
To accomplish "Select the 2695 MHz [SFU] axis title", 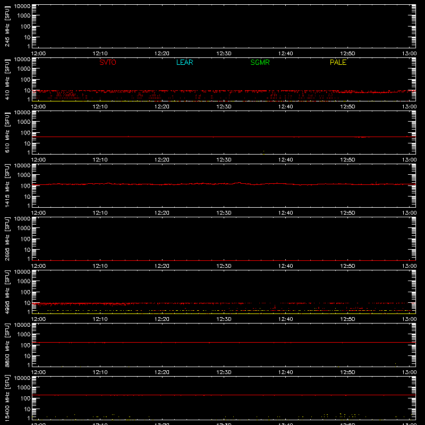I will [x=7, y=239].
